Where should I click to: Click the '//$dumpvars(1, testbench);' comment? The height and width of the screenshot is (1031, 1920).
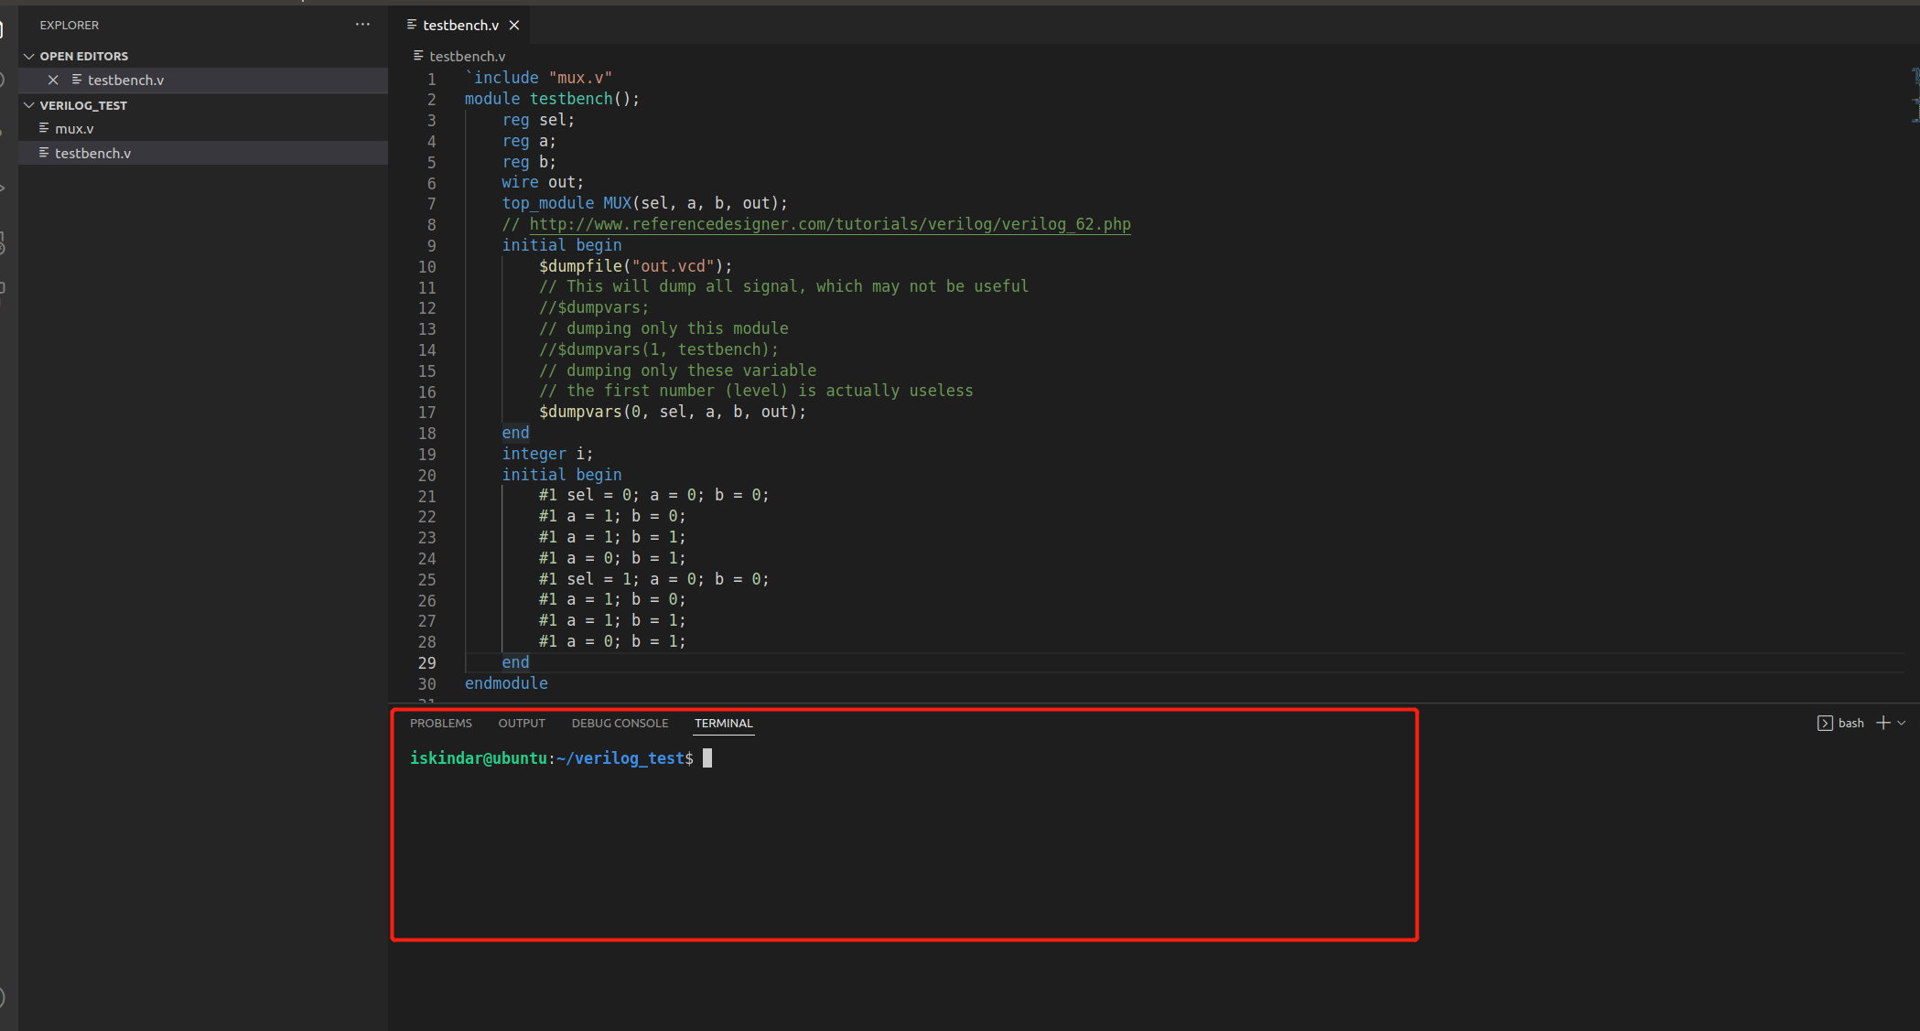click(658, 349)
